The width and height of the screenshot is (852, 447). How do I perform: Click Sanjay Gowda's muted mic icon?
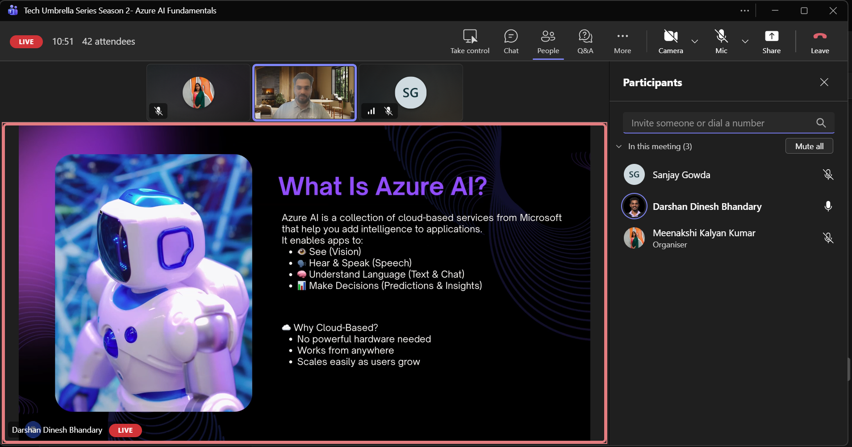tap(828, 175)
